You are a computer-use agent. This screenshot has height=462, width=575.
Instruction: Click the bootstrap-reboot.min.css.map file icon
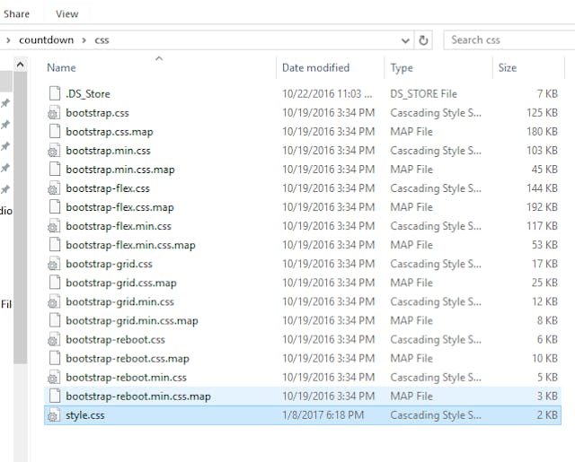point(54,396)
